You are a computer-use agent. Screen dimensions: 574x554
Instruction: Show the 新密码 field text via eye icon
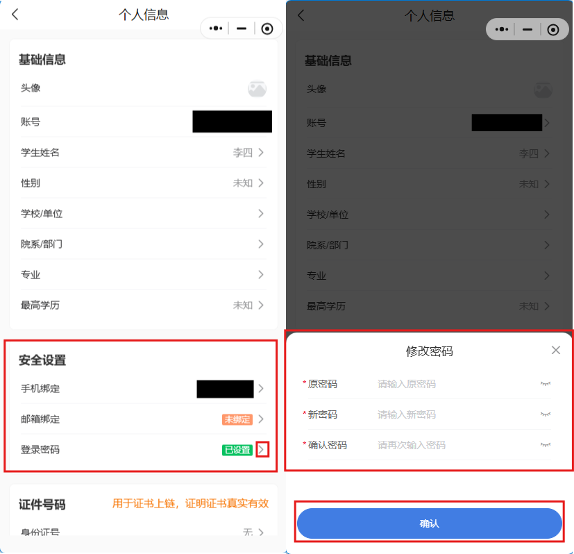click(x=546, y=414)
